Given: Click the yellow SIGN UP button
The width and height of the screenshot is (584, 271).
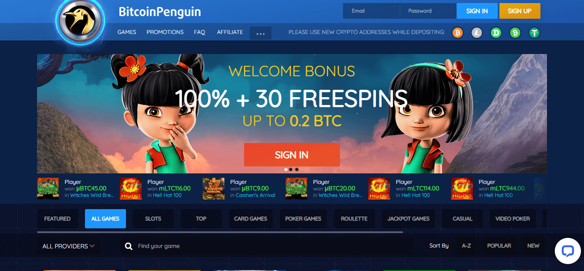Looking at the screenshot, I should point(519,11).
